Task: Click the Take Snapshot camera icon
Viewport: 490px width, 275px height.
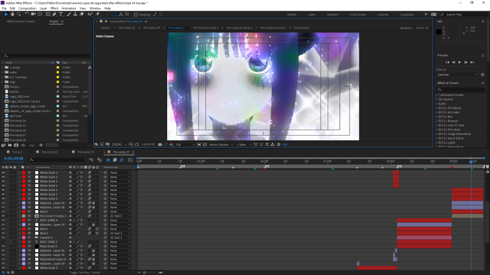Action: (x=160, y=145)
